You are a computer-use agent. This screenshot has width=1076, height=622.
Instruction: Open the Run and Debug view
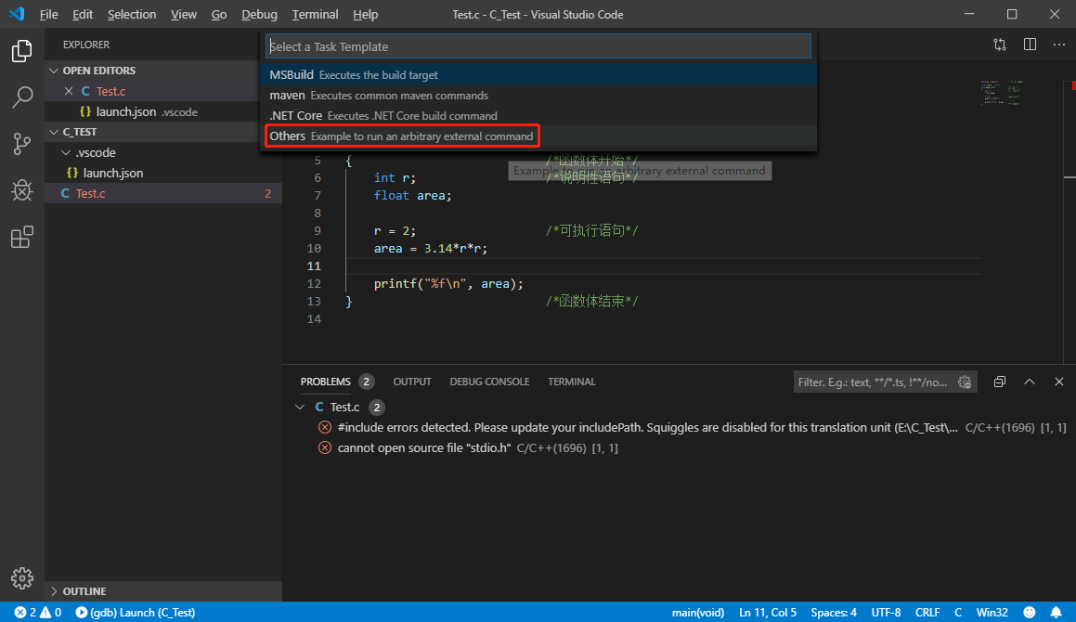click(x=21, y=190)
